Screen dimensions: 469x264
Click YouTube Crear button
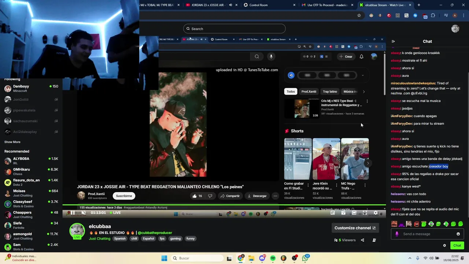click(346, 56)
